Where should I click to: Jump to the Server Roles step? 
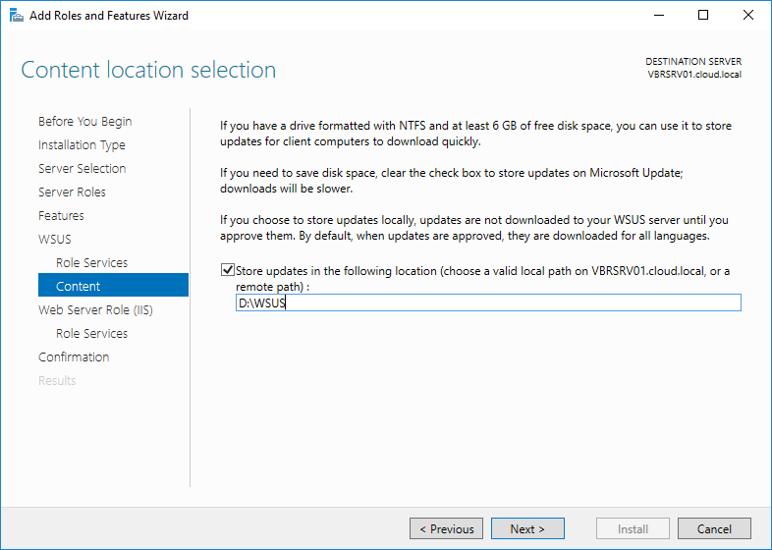72,192
